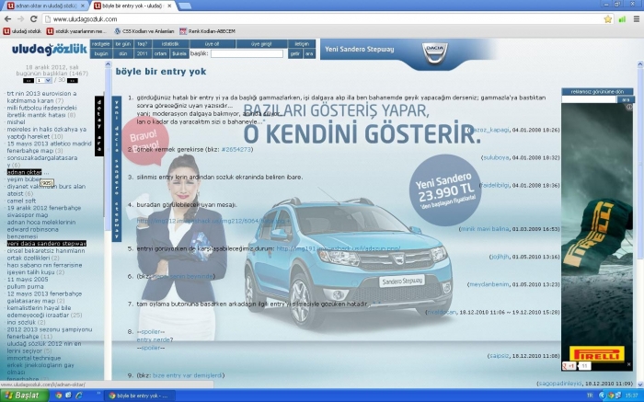Open author link 'minik mavi balina'
The image size is (644, 402).
coord(485,229)
